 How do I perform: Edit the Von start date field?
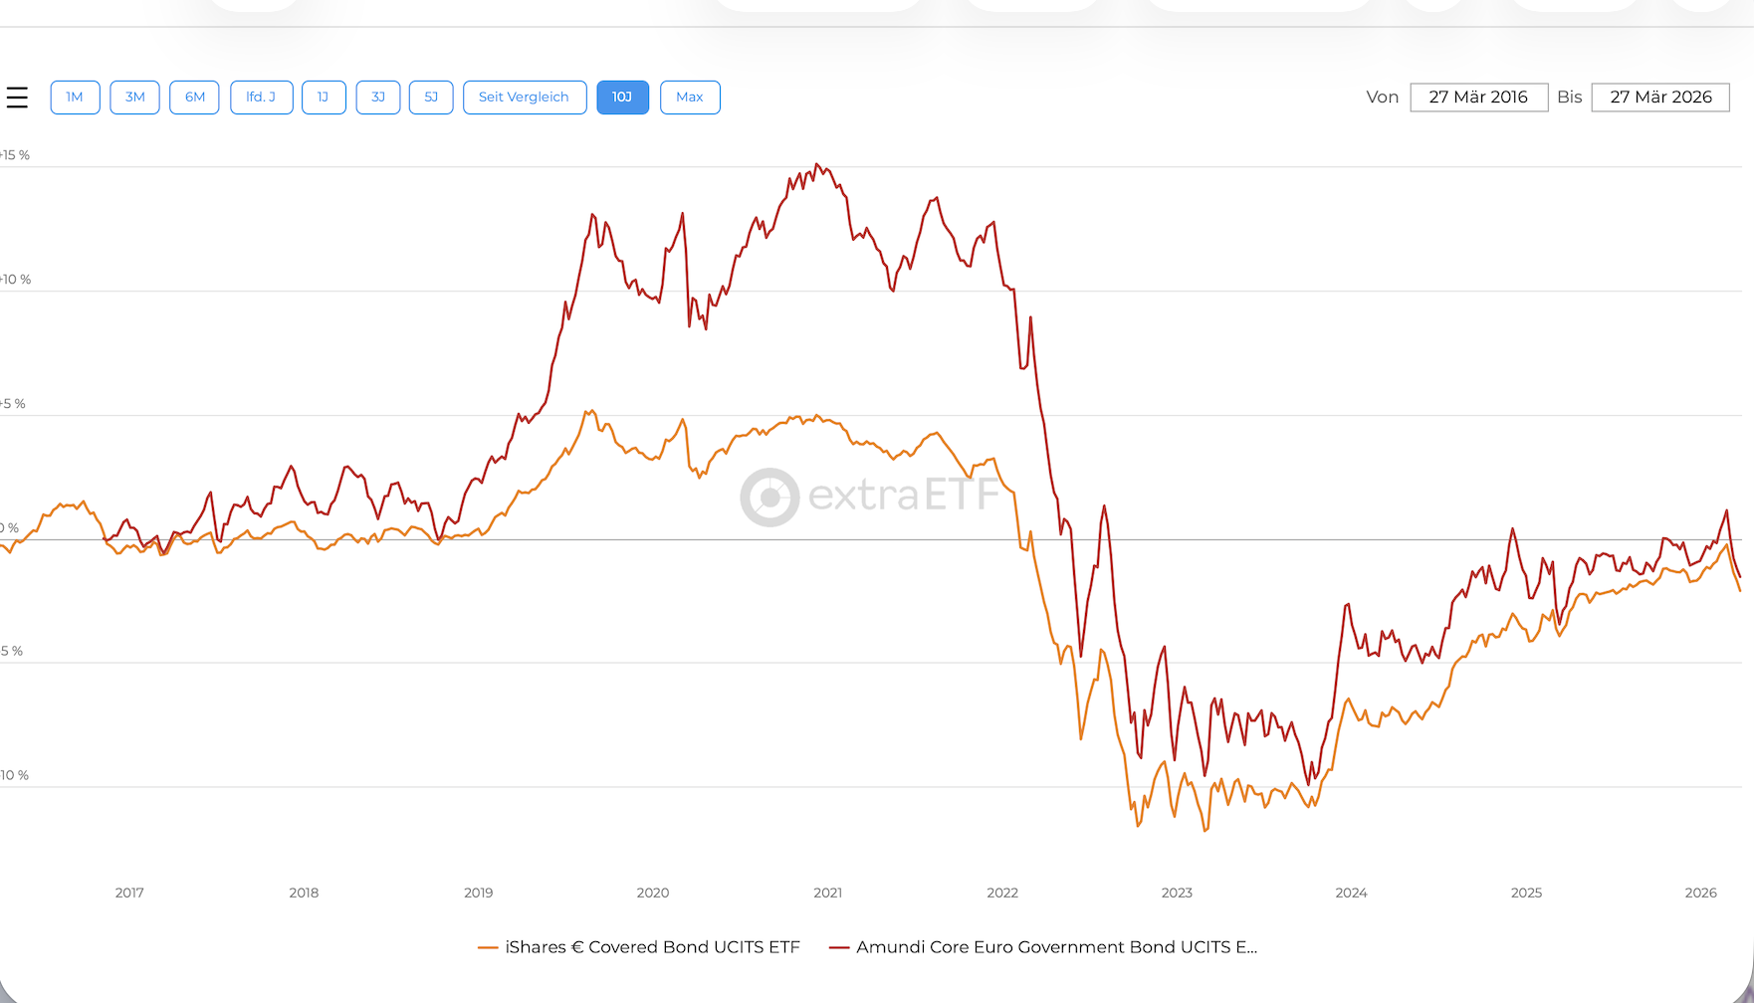click(x=1478, y=98)
